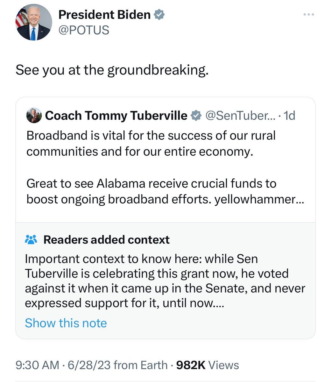
Task: Click the community note text about Sen Tuberville
Action: [165, 281]
